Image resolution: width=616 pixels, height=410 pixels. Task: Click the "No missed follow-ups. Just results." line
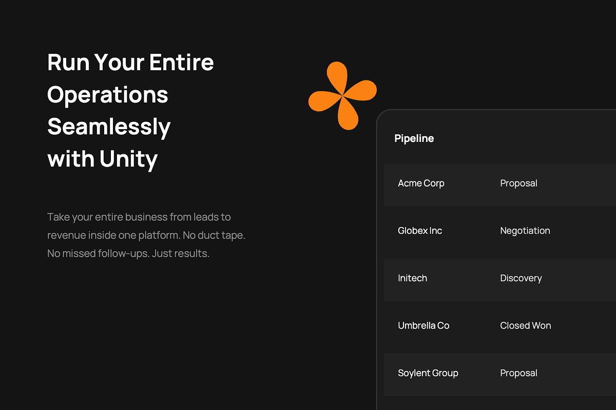[128, 254]
